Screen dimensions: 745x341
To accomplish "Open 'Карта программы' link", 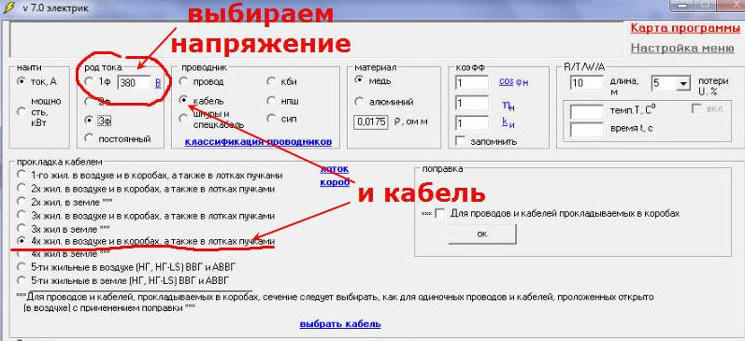I will point(685,28).
